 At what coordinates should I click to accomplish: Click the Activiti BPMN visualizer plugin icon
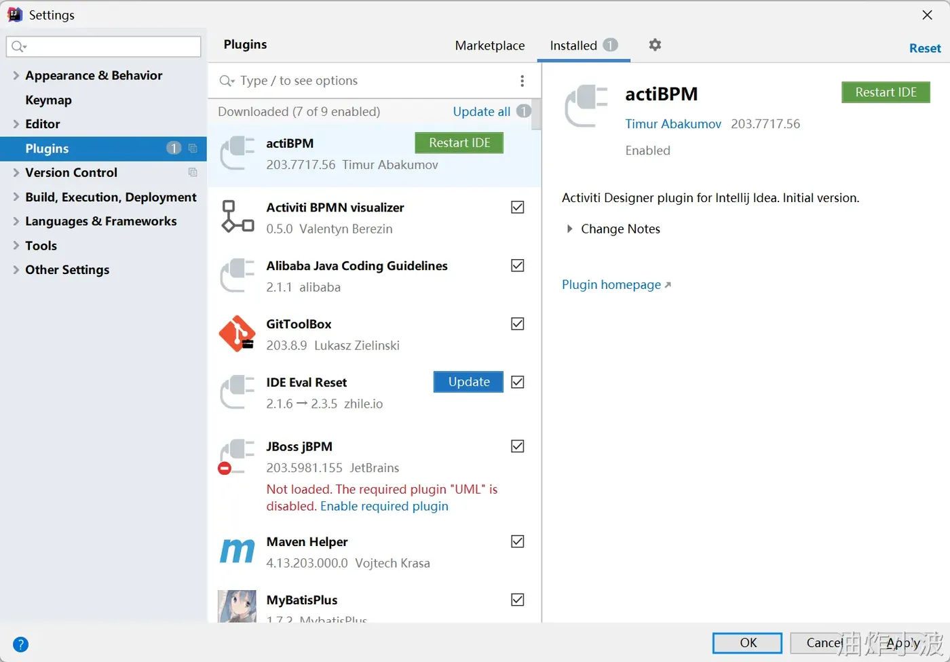[x=237, y=217]
